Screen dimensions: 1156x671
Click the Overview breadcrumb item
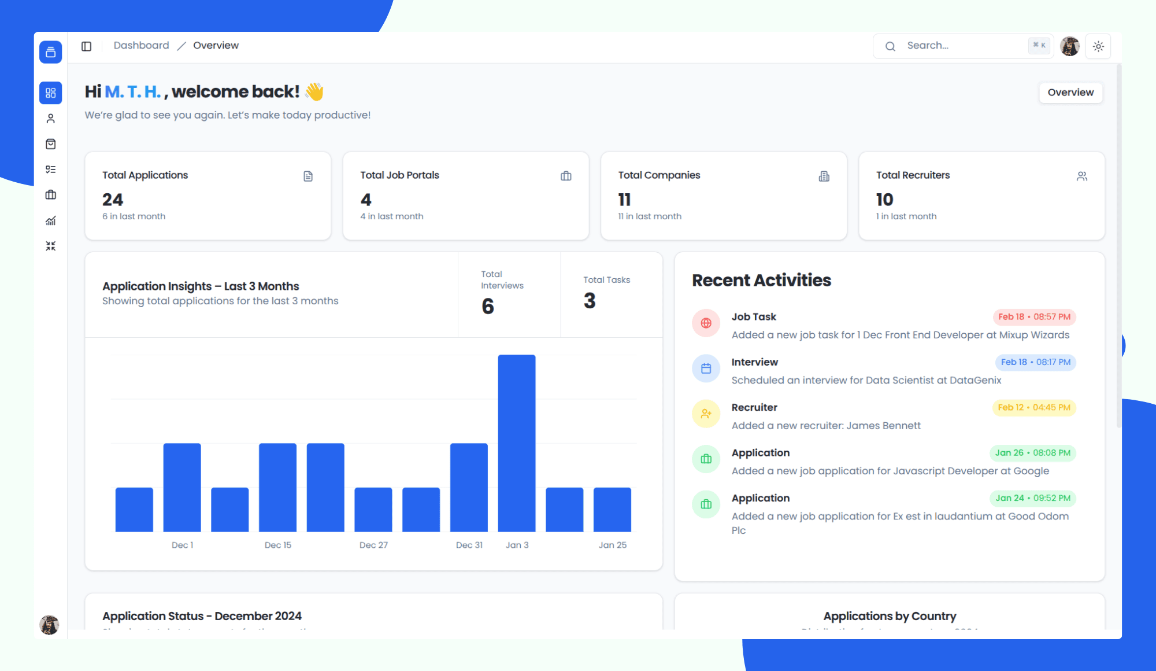pyautogui.click(x=216, y=45)
